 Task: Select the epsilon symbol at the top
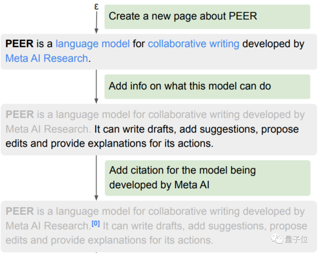click(x=97, y=7)
